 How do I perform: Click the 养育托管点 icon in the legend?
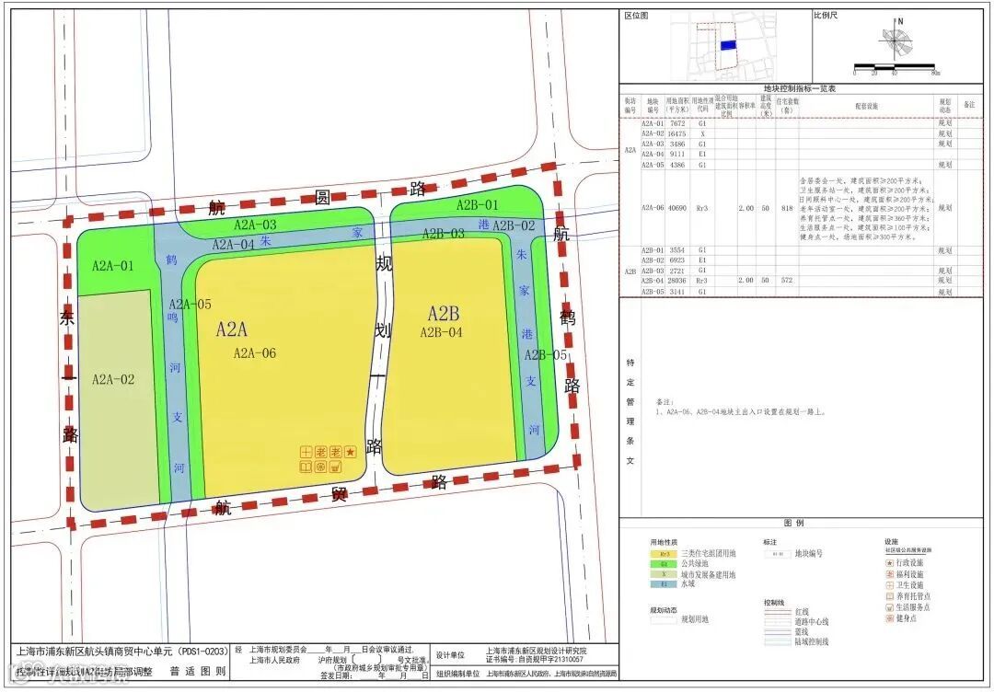click(x=890, y=596)
